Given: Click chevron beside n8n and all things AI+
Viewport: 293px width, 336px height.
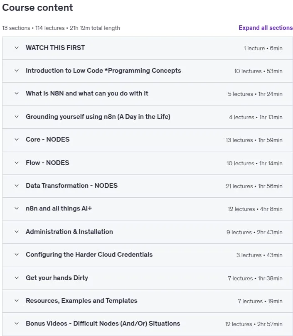Looking at the screenshot, I should [x=17, y=208].
